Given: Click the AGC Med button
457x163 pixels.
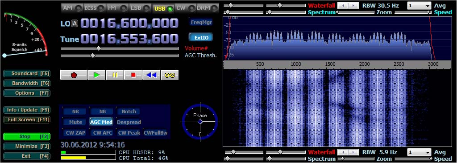Looking at the screenshot, I should 101,122.
